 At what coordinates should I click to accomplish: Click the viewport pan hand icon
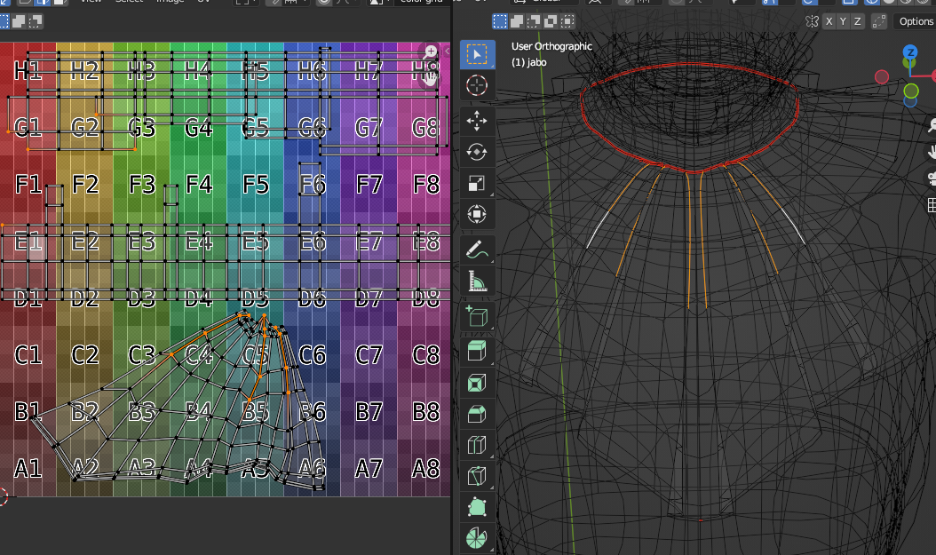coord(932,152)
